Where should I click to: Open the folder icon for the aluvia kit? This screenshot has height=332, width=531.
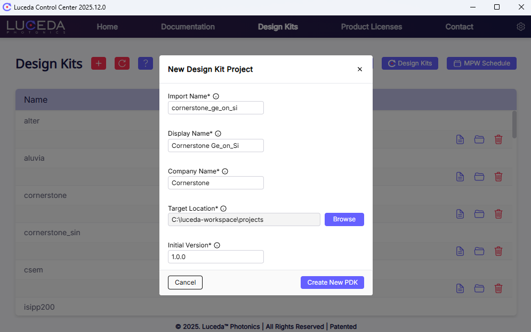479,177
